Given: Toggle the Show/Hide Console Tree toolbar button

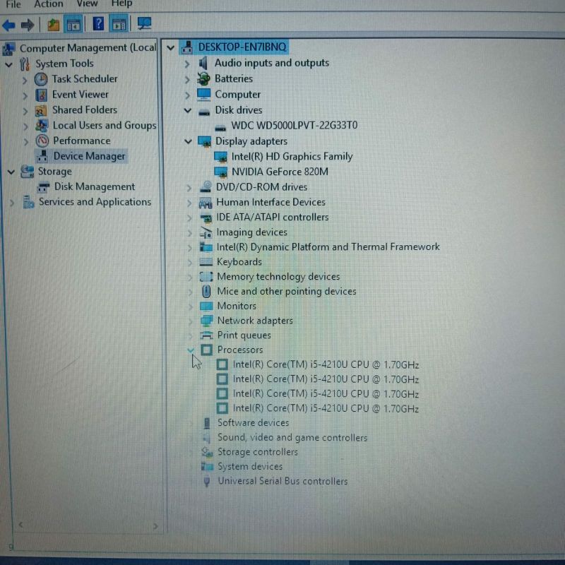Looking at the screenshot, I should (73, 25).
